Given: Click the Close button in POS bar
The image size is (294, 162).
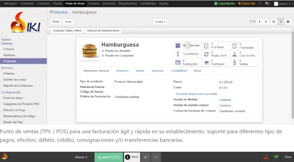Looking at the screenshot, I should point(288,157).
